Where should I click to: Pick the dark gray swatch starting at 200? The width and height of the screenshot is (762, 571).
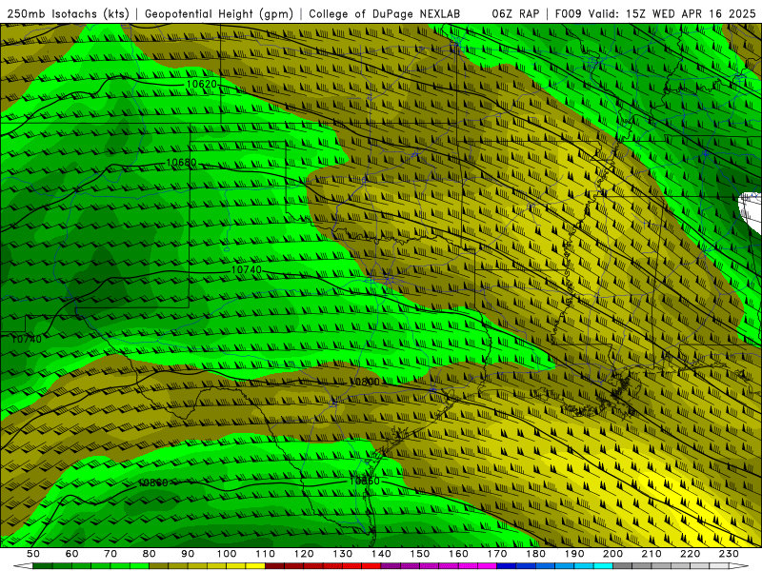623,566
